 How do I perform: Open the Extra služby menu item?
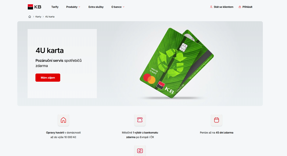pos(96,7)
